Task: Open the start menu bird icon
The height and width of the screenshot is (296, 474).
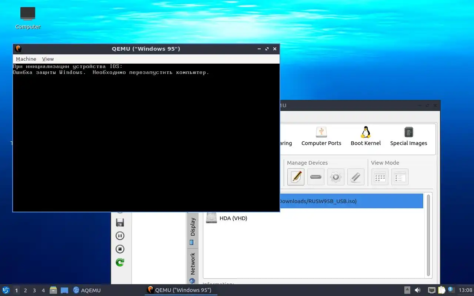Action: [6, 290]
